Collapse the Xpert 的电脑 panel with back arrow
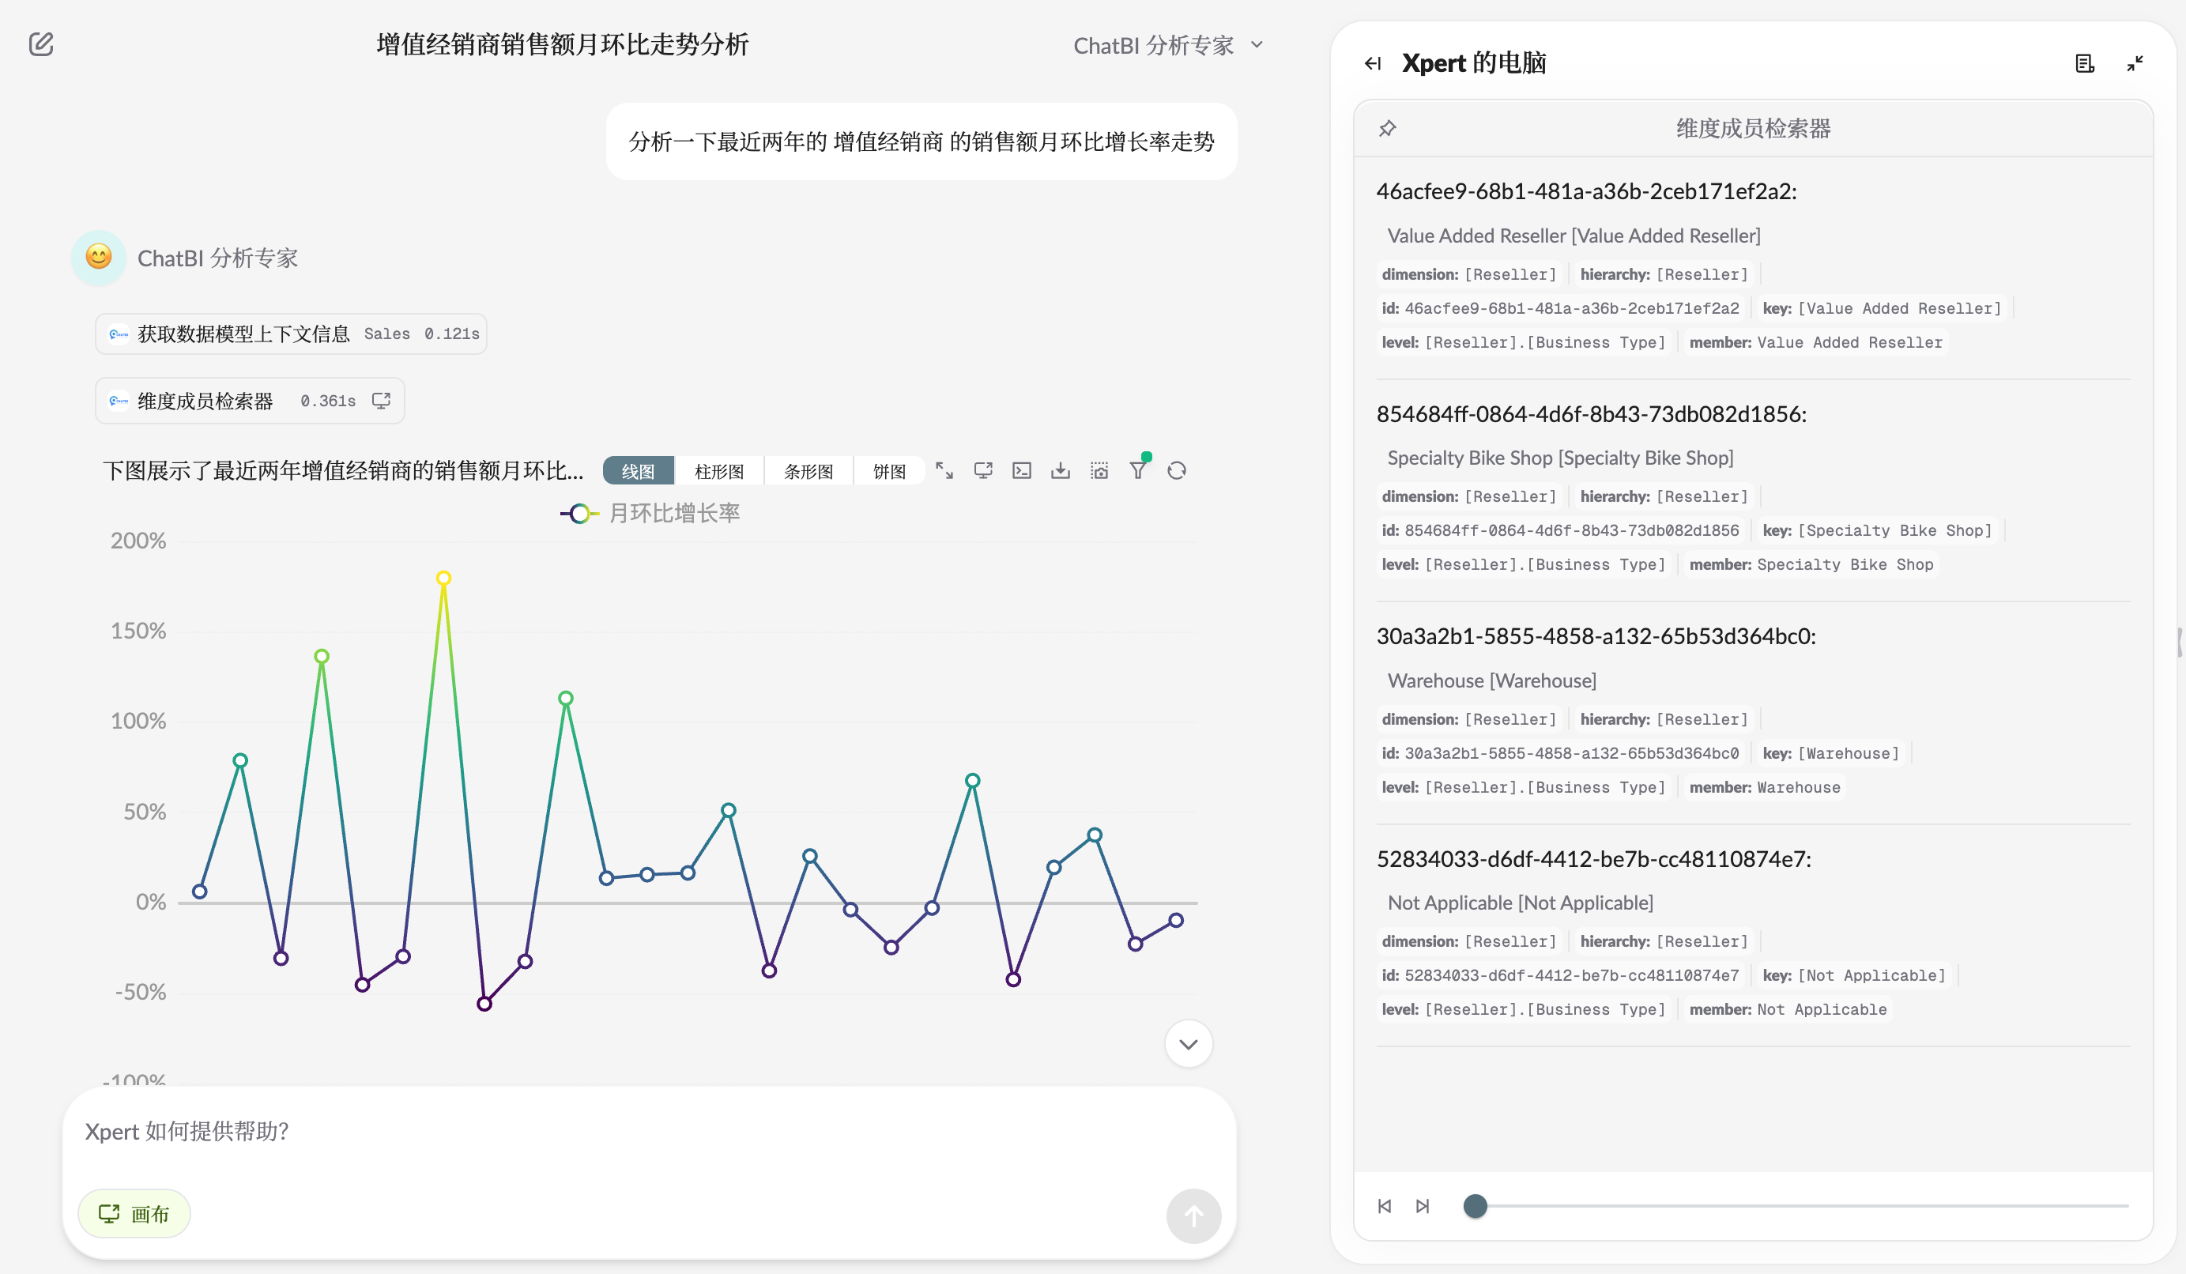This screenshot has width=2186, height=1274. point(1372,63)
